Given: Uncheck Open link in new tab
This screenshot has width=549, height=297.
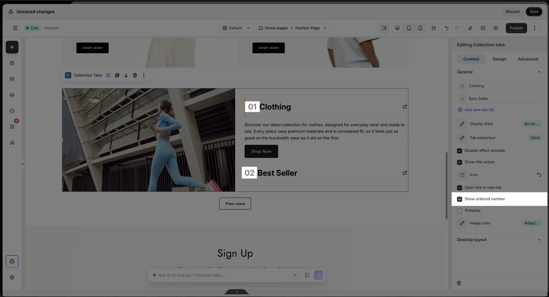Looking at the screenshot, I should click(459, 188).
